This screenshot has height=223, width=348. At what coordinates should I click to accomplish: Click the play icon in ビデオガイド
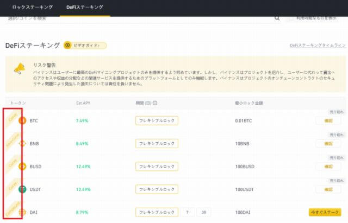point(67,46)
